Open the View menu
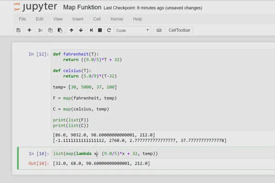The image size is (275, 183). point(58,19)
